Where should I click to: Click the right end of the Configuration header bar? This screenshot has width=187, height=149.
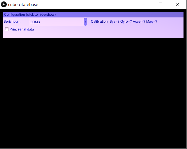pos(175,15)
